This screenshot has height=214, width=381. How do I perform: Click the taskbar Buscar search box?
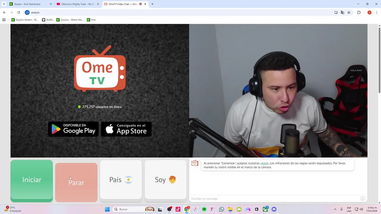tap(134, 209)
